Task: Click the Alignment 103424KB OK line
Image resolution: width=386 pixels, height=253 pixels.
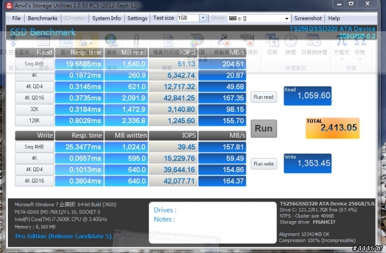Action: 304,234
